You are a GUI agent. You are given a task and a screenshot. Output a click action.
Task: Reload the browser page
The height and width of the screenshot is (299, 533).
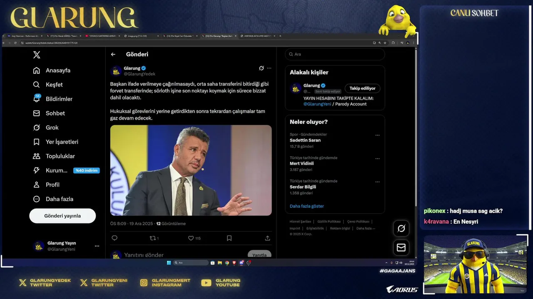(x=15, y=43)
